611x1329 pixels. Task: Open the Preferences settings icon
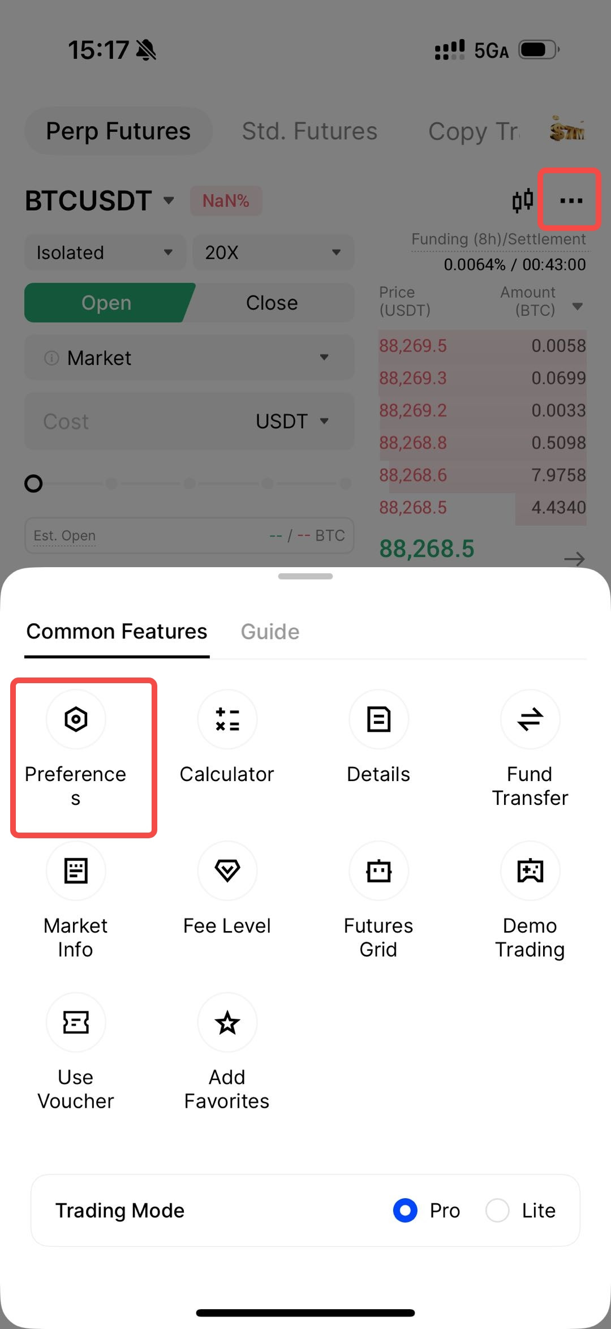76,719
